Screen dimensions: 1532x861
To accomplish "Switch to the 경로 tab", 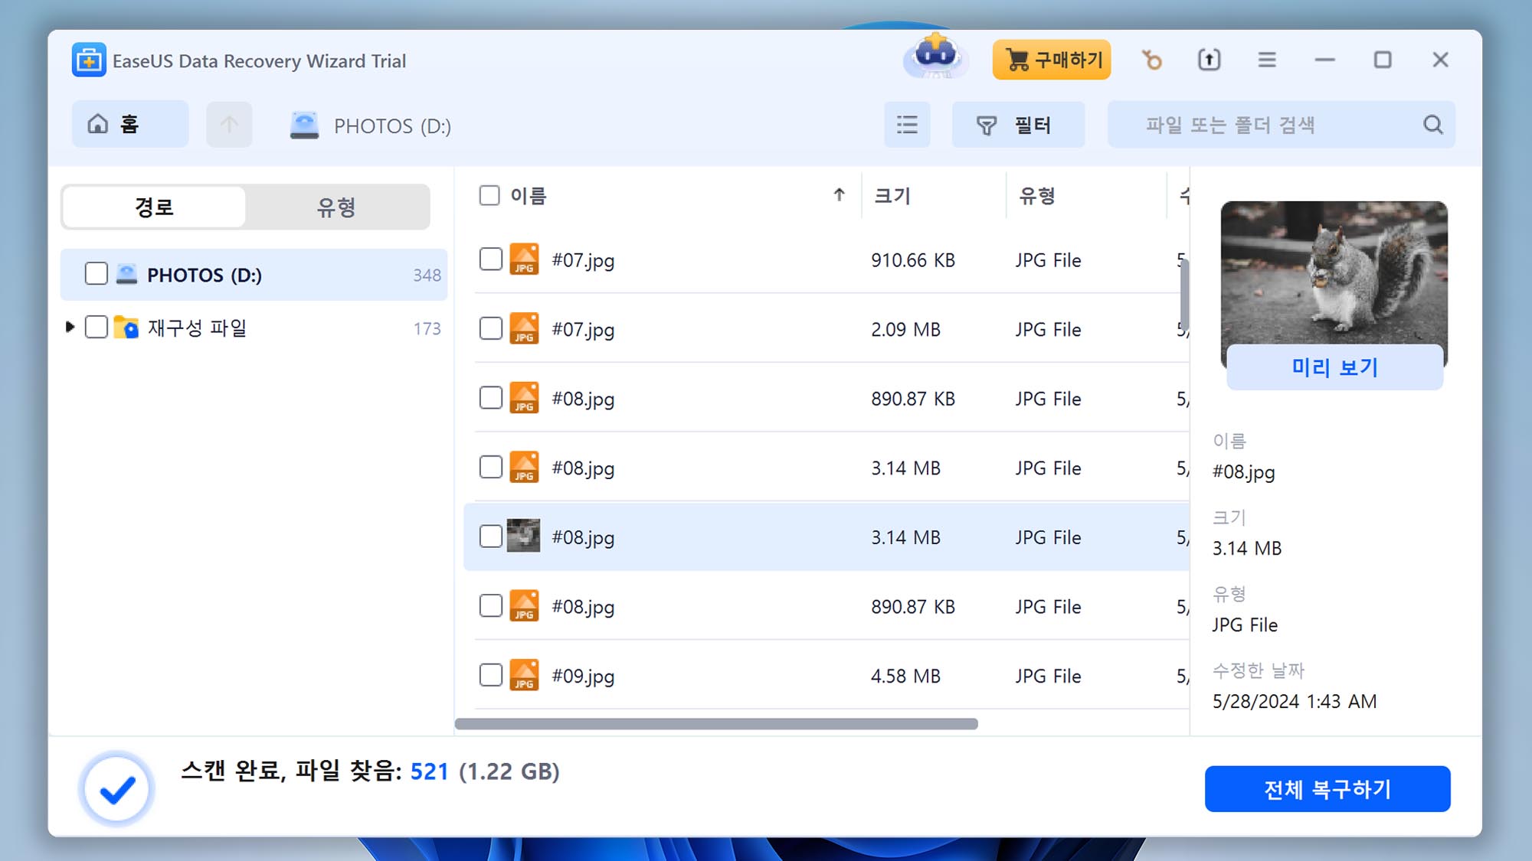I will coord(153,207).
